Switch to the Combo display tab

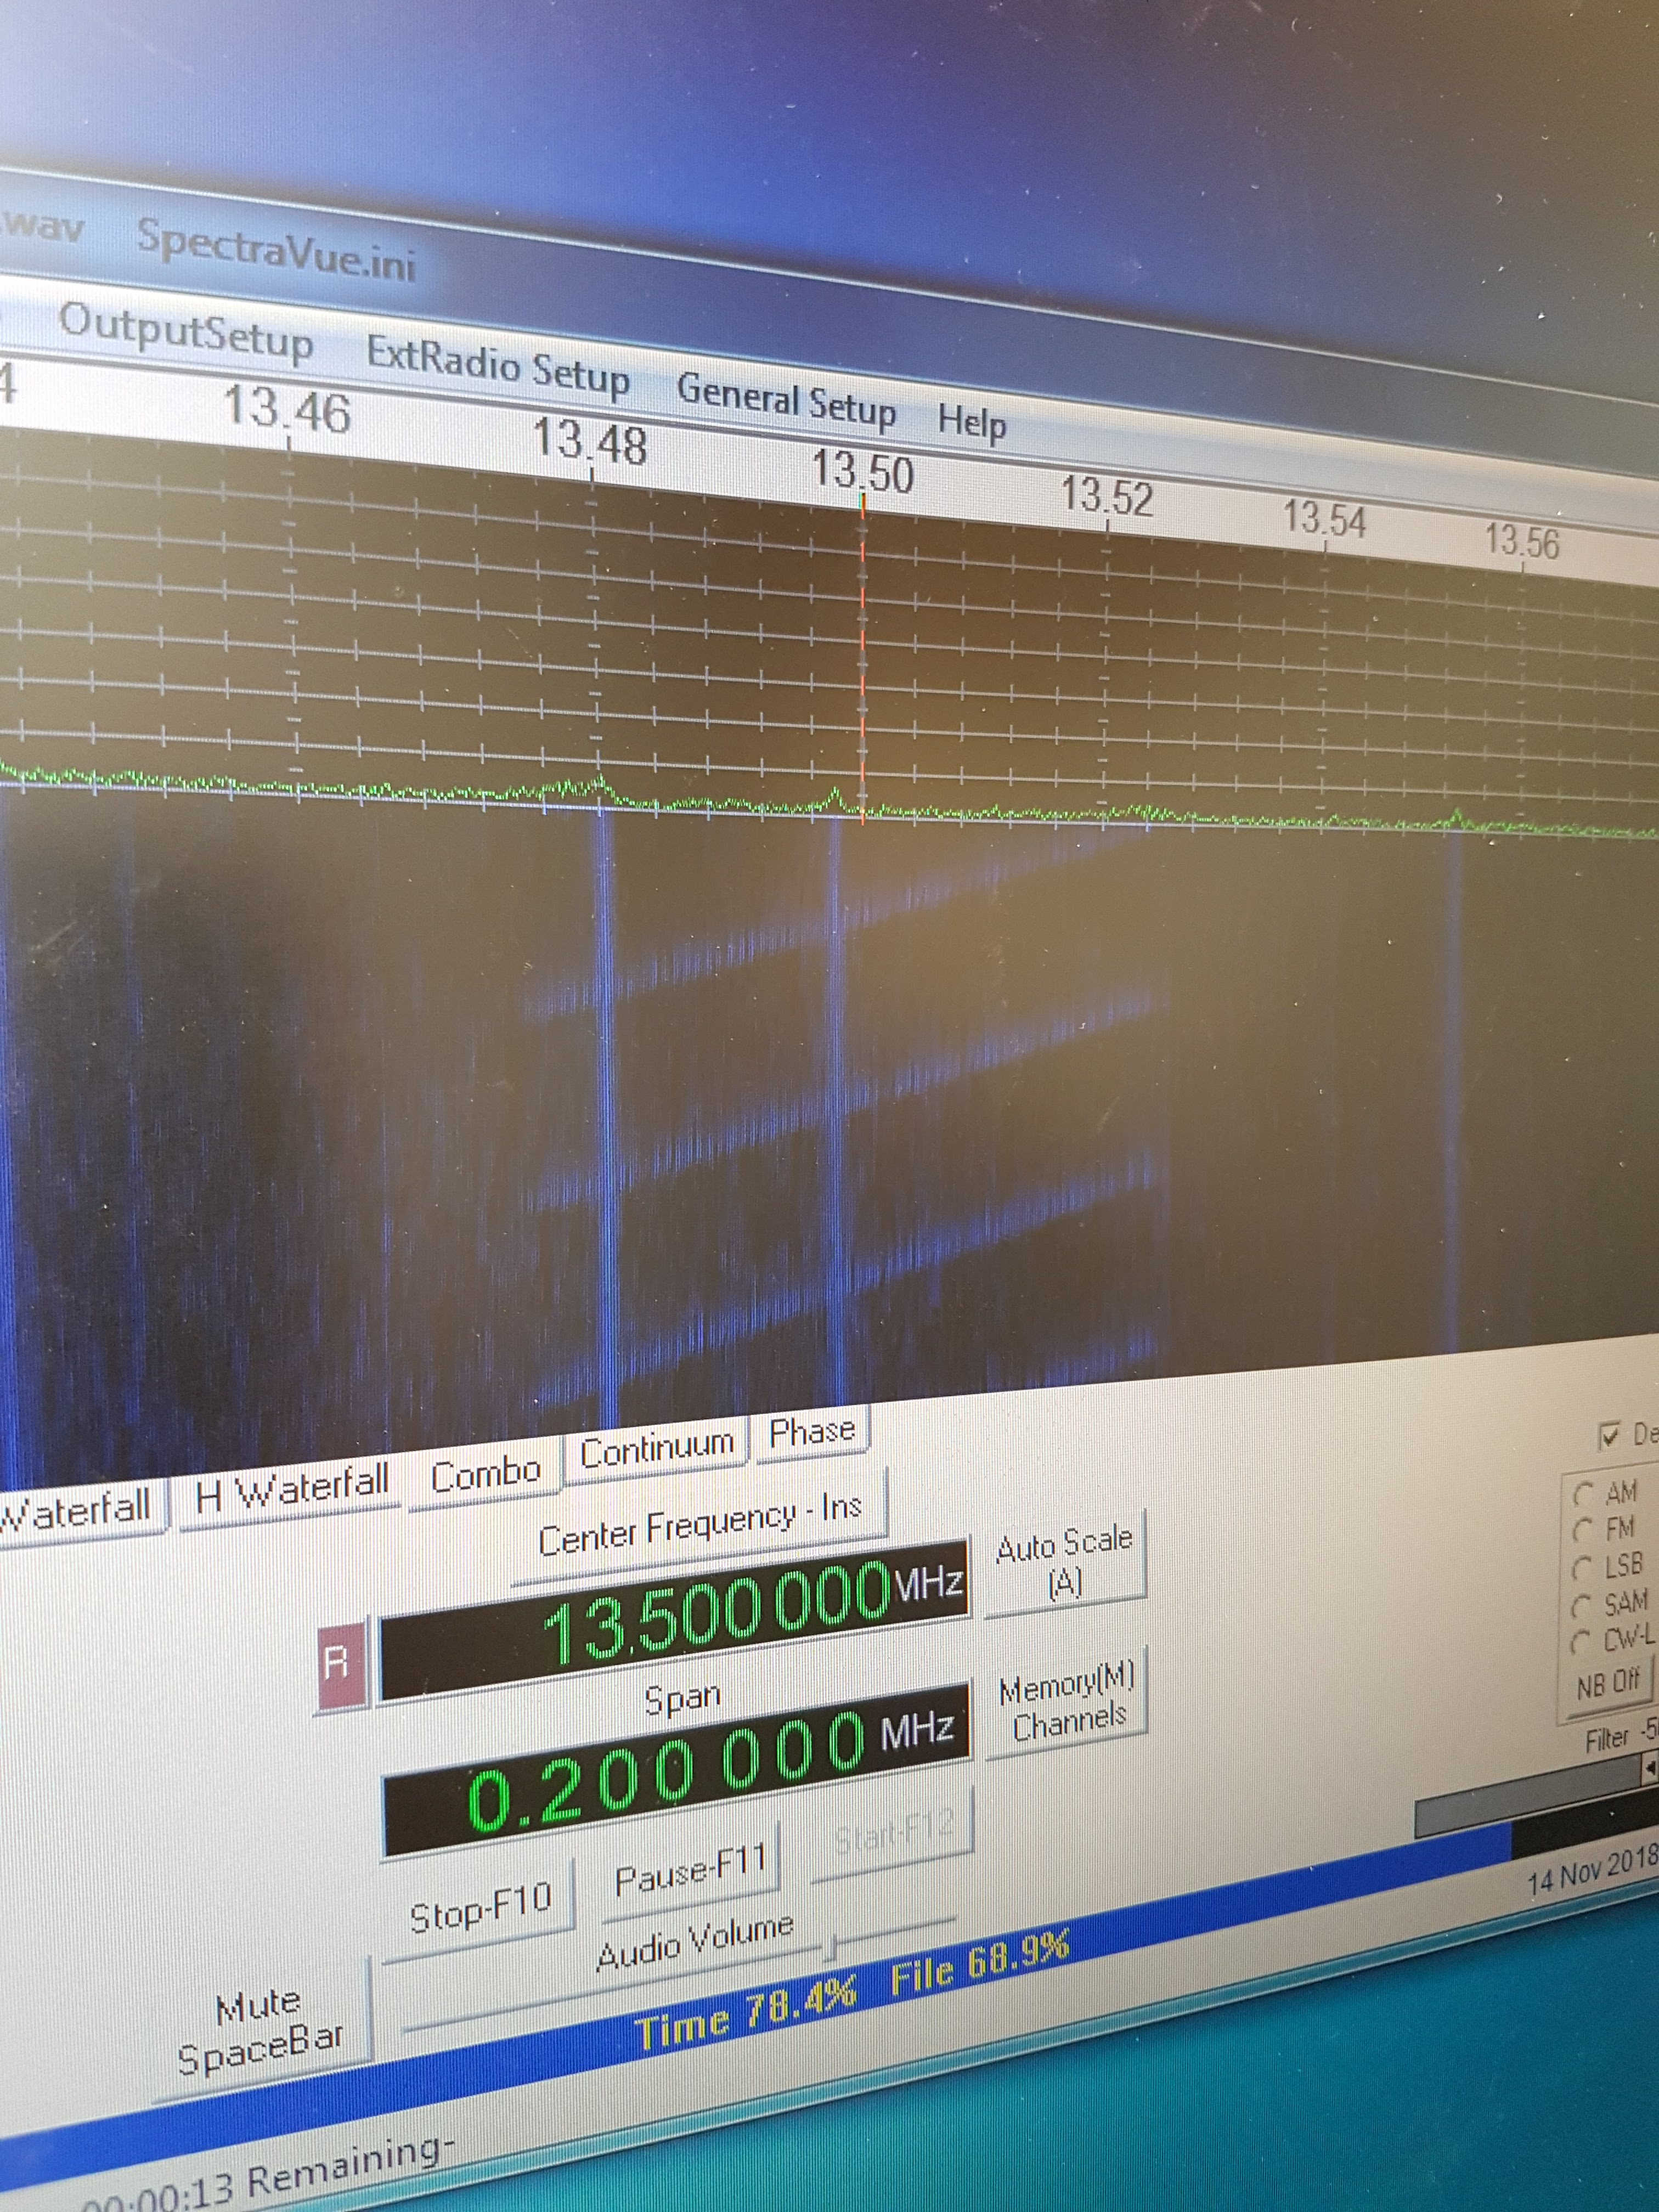pyautogui.click(x=486, y=1472)
